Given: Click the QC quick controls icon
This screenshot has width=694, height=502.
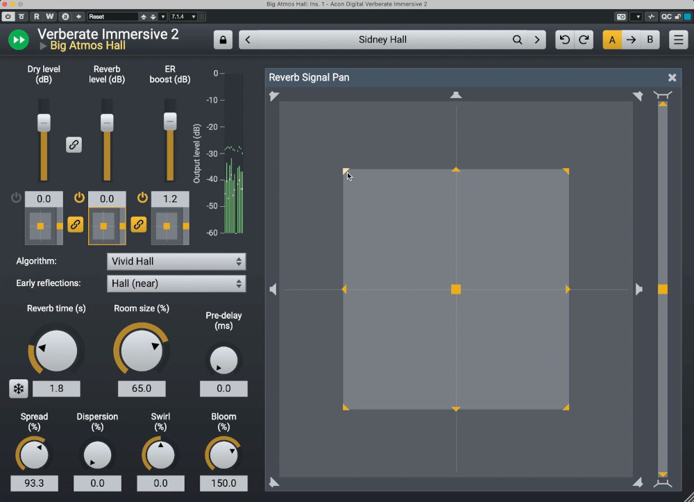Looking at the screenshot, I should [x=665, y=15].
